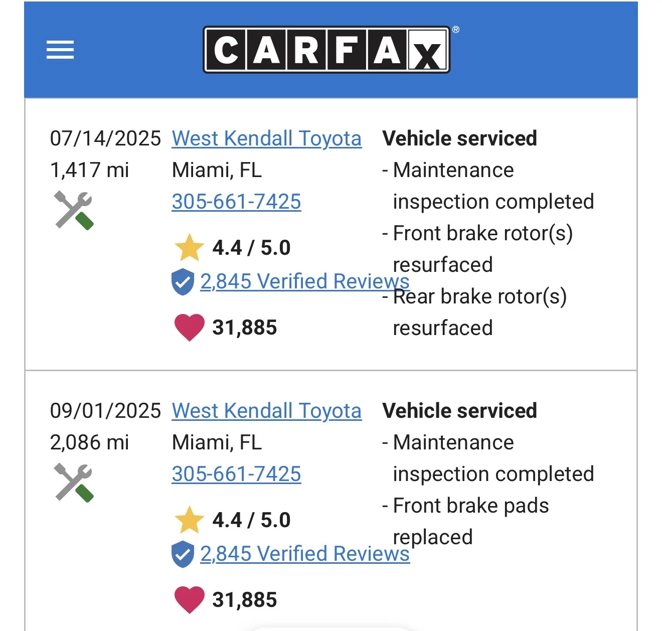Open West Kendall Toyota link for 07/14/2025
Image resolution: width=662 pixels, height=631 pixels.
click(x=266, y=138)
